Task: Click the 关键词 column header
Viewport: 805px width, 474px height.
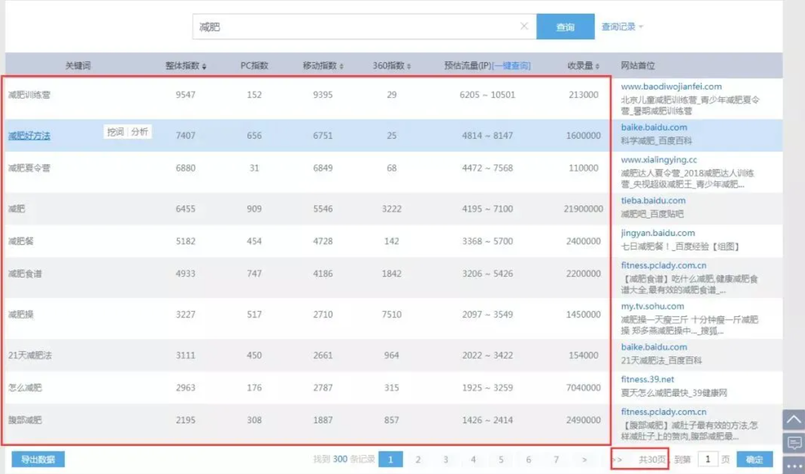Action: tap(78, 65)
